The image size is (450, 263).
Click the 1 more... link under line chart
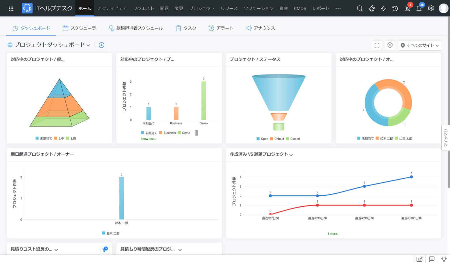click(333, 234)
